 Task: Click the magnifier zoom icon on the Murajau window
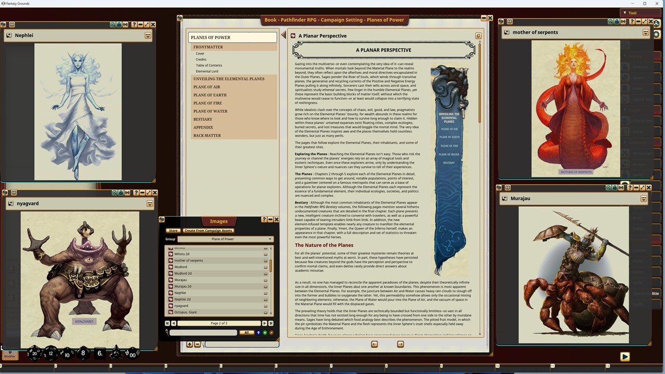(x=610, y=187)
